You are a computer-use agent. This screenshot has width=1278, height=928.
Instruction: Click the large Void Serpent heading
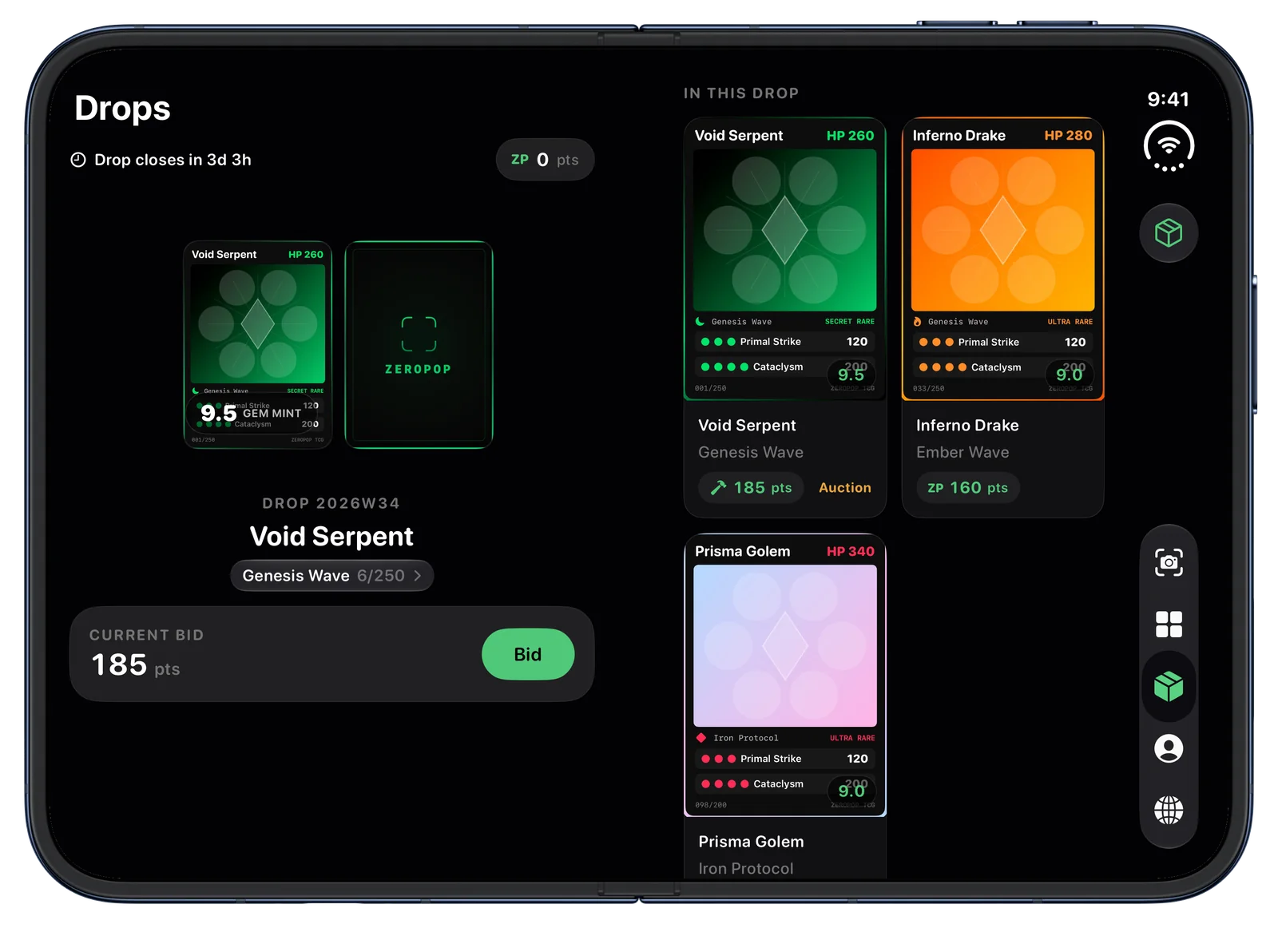331,537
